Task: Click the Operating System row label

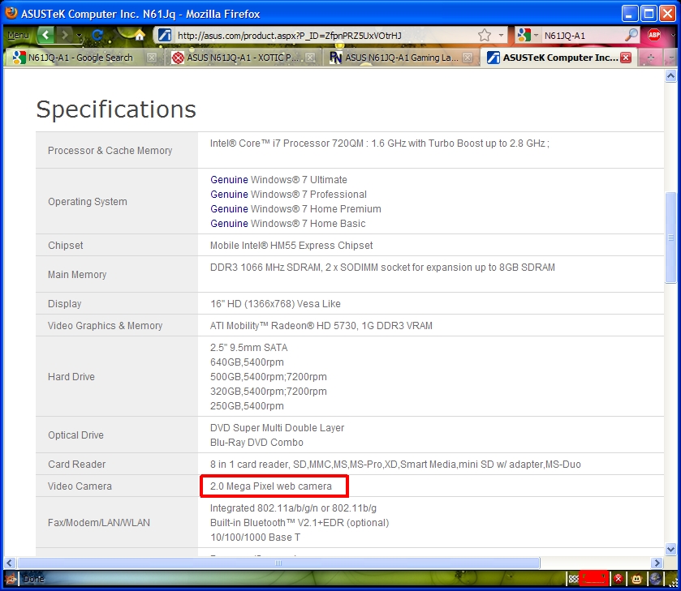Action: (x=88, y=202)
